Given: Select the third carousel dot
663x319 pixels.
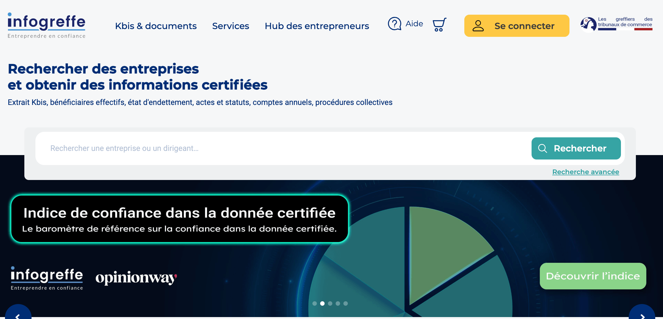Looking at the screenshot, I should pos(330,303).
